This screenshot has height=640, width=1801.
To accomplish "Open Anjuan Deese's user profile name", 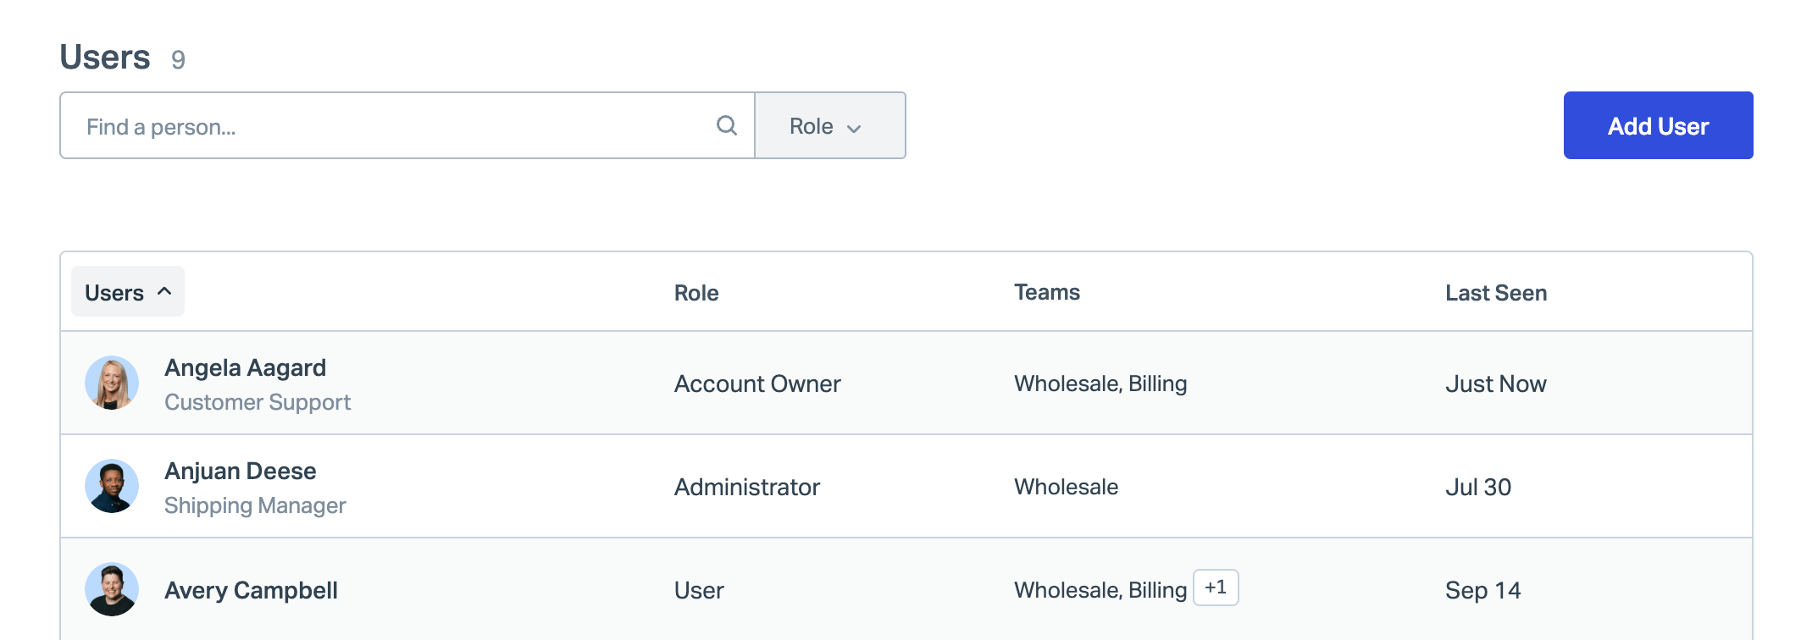I will coord(240,472).
